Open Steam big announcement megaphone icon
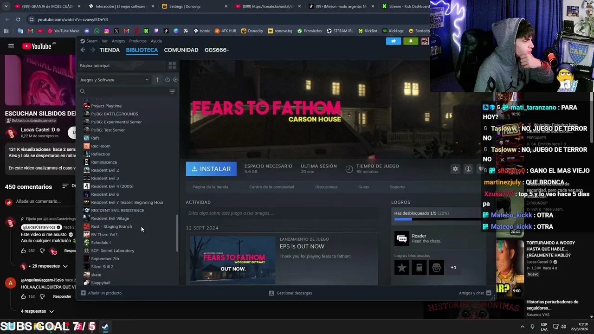This screenshot has height=334, width=594. point(393,41)
